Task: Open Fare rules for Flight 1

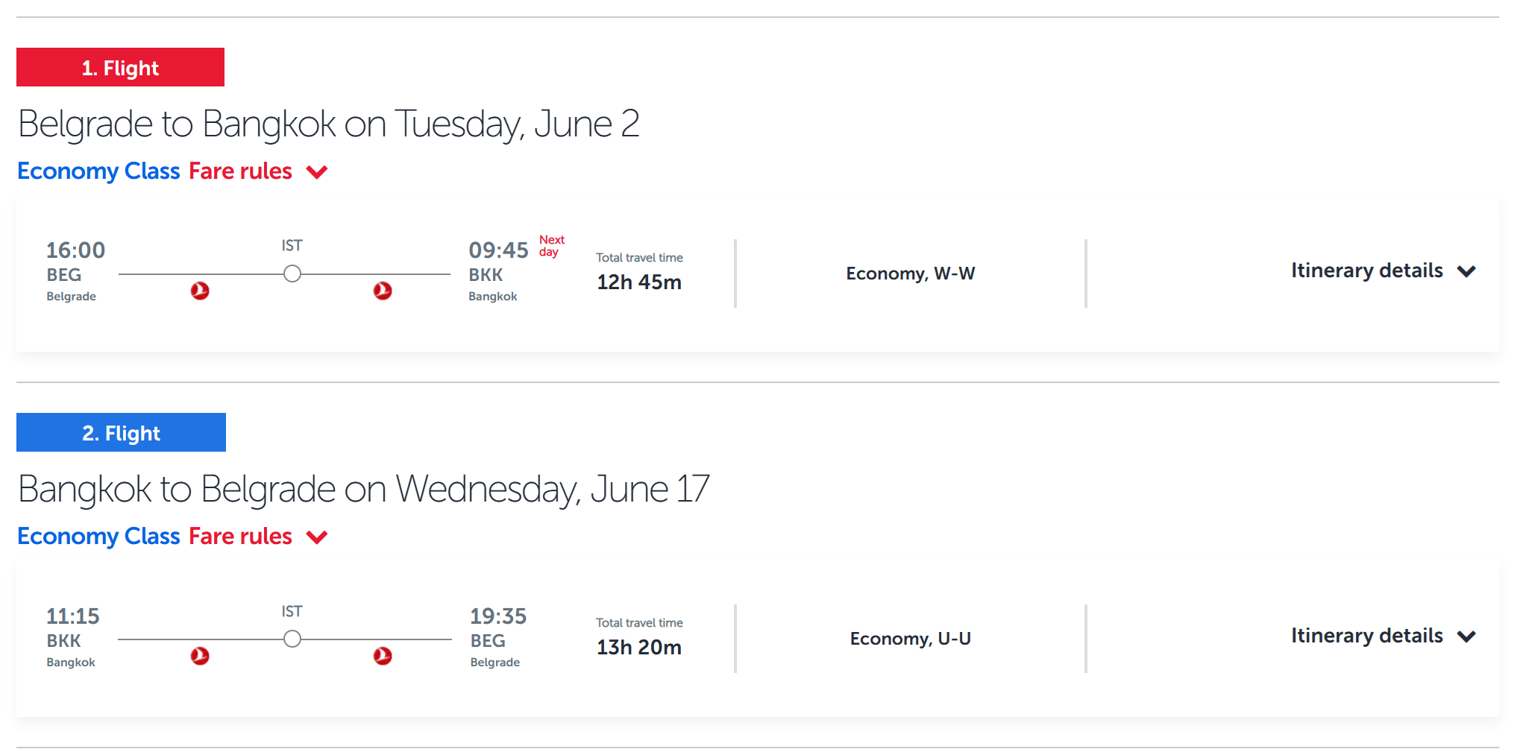Action: tap(240, 171)
